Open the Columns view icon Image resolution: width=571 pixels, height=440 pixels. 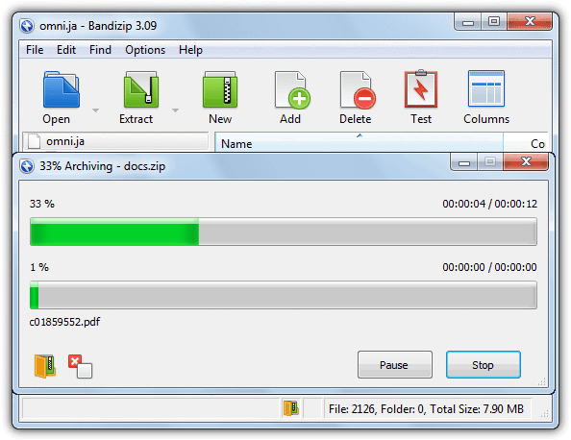pyautogui.click(x=486, y=88)
